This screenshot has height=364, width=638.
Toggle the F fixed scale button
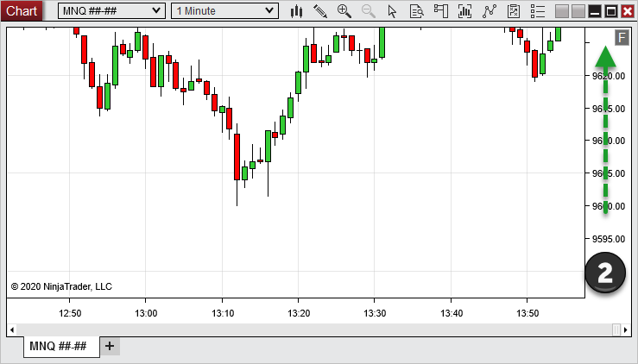(621, 37)
